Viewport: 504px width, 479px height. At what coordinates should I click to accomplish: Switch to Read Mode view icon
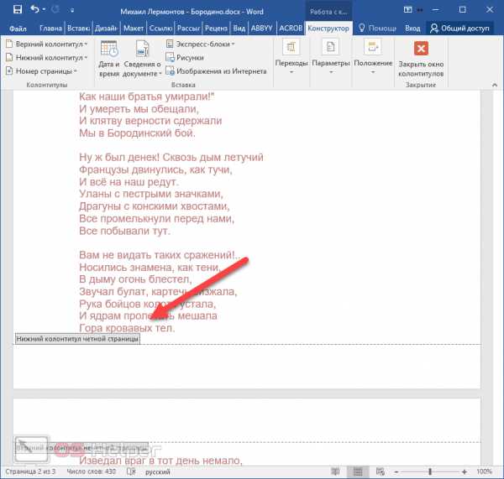click(335, 471)
